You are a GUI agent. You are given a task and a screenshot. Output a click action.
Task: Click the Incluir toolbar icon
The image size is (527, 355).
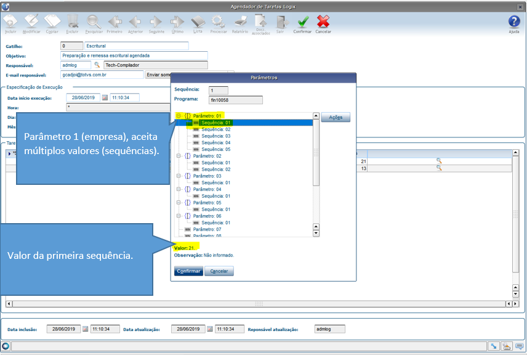pyautogui.click(x=10, y=22)
